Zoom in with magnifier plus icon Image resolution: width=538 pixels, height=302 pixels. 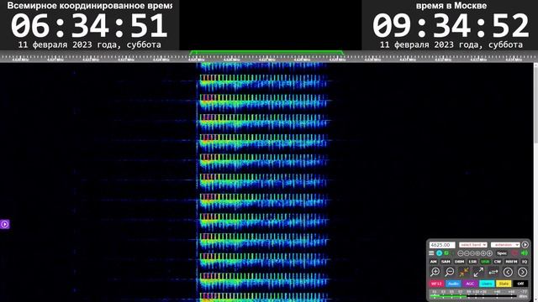pyautogui.click(x=435, y=272)
